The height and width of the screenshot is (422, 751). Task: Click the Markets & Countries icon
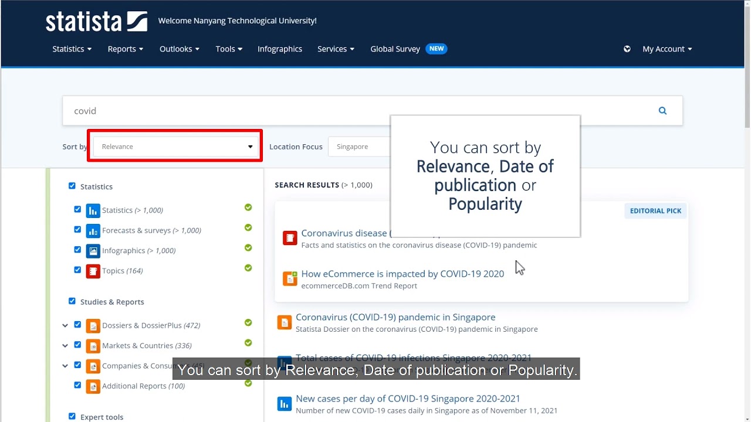click(93, 346)
